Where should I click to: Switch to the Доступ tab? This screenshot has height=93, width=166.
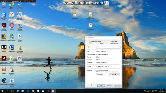(102, 43)
